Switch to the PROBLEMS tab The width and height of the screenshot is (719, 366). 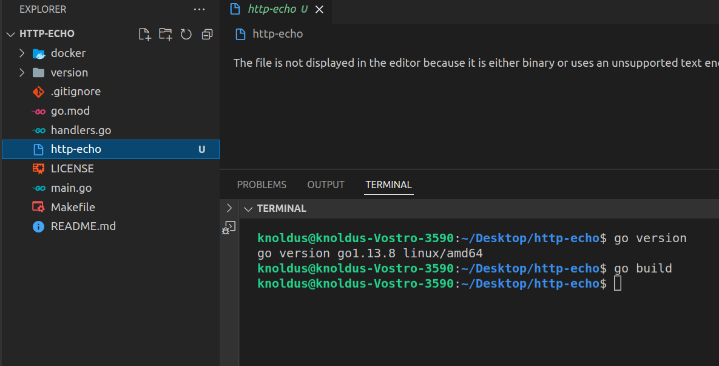click(x=262, y=185)
